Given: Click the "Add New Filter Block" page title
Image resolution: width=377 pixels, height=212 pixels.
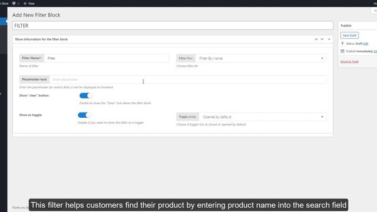Looking at the screenshot, I should [37, 15].
